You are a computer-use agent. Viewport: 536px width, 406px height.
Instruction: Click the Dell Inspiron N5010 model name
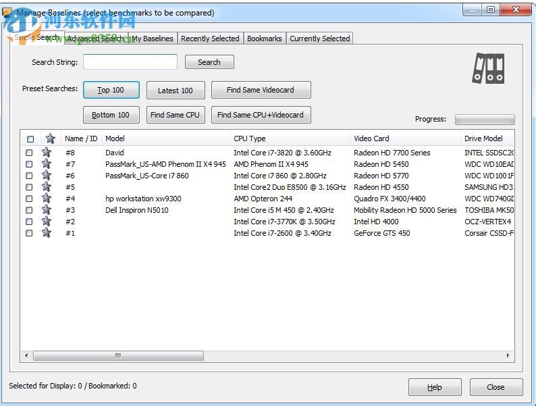click(x=137, y=210)
